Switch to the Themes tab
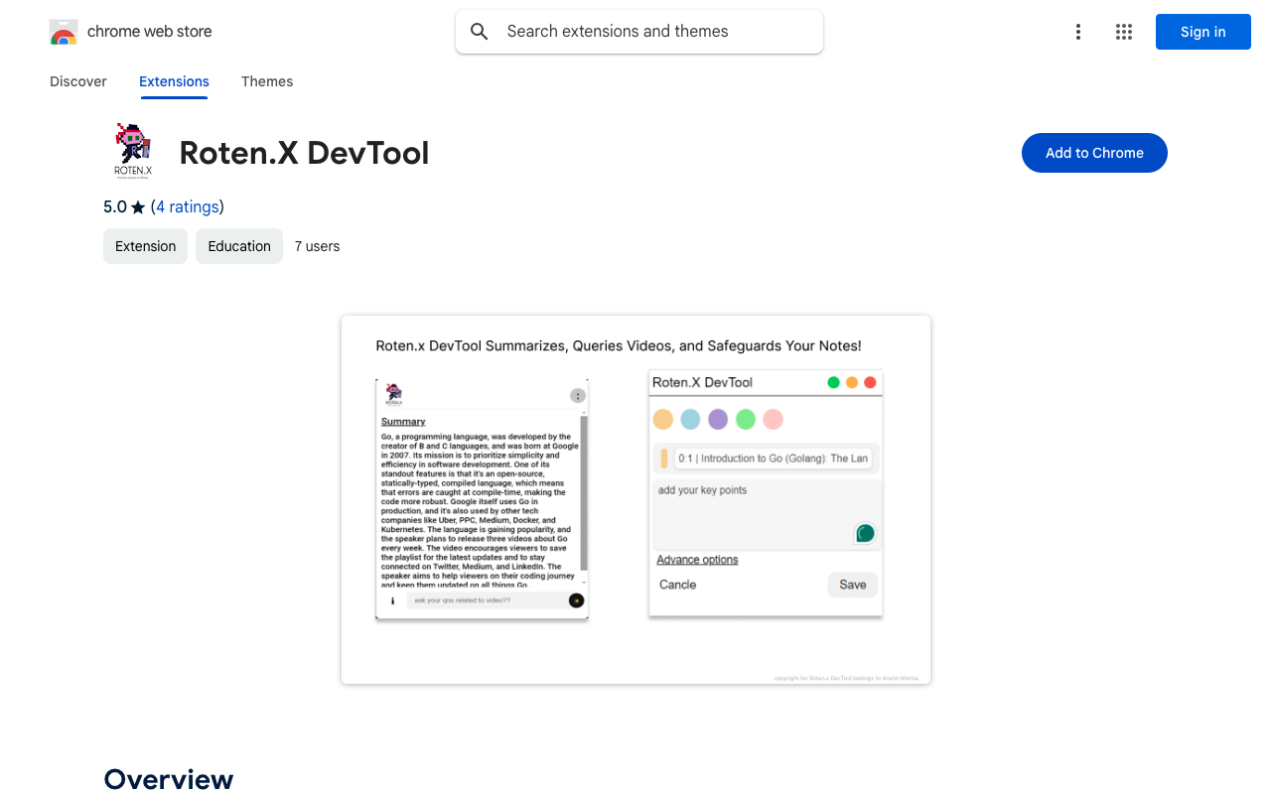This screenshot has width=1271, height=794. click(267, 81)
